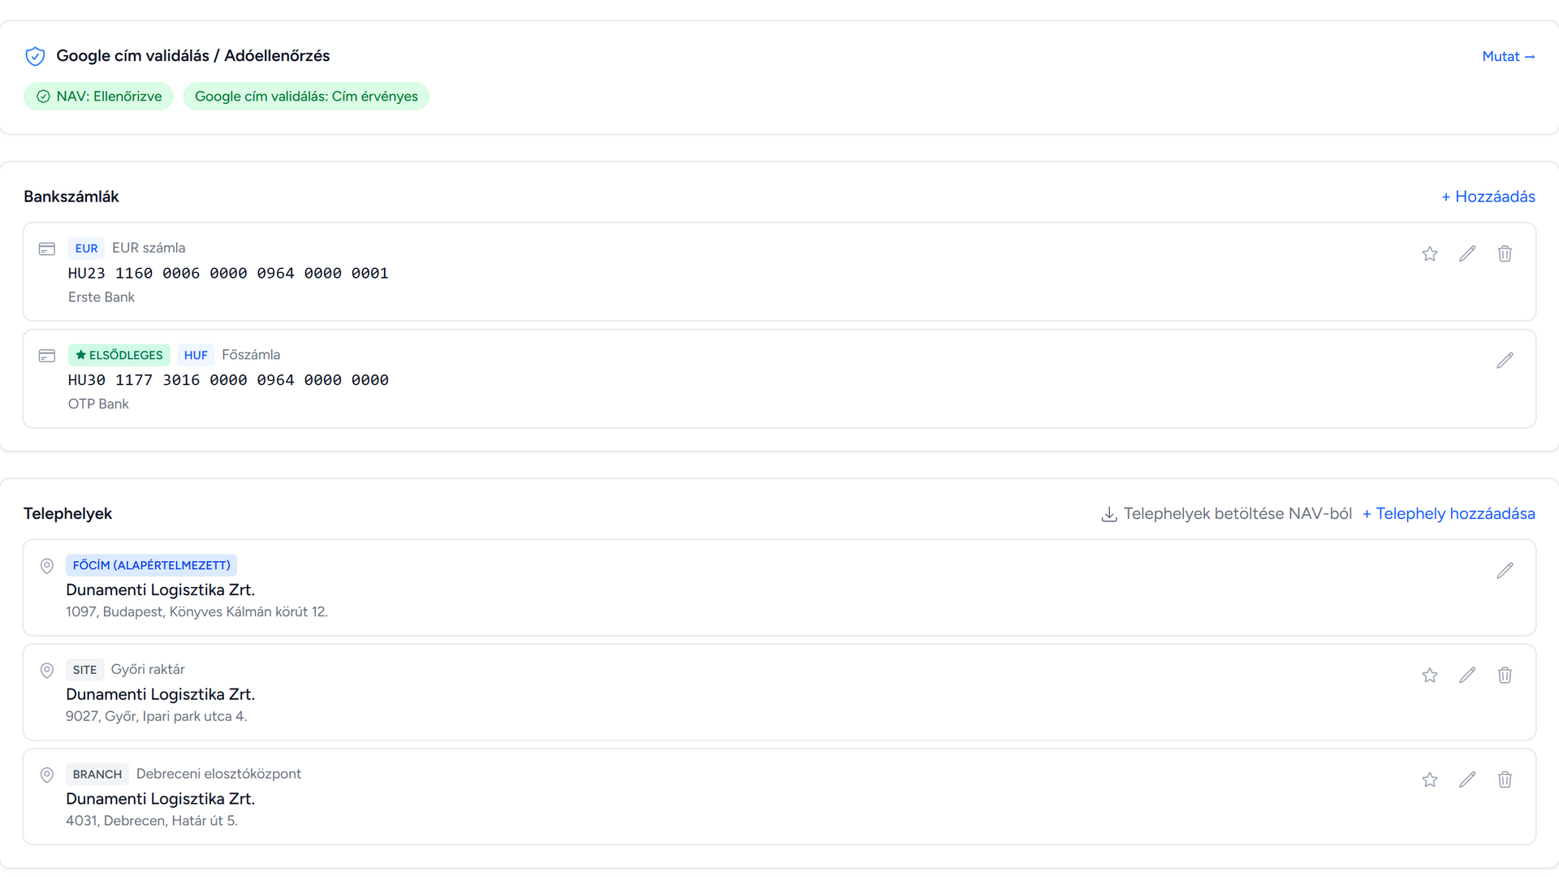
Task: Select IBAN HU30 1177 3016 0000 0964 0000 0000
Action: [228, 380]
